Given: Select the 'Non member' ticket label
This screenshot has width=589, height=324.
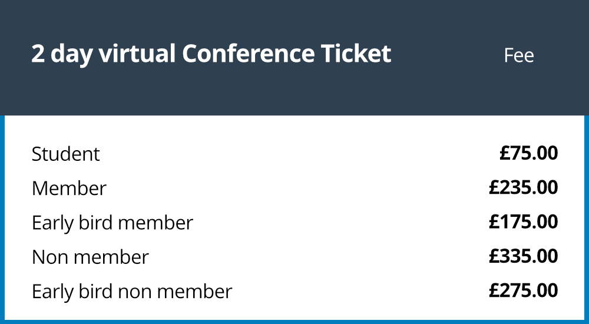Looking at the screenshot, I should pos(90,257).
